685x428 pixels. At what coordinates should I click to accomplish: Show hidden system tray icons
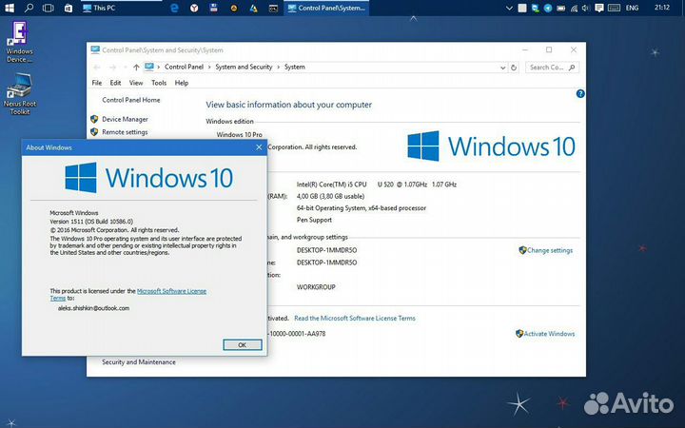point(509,8)
